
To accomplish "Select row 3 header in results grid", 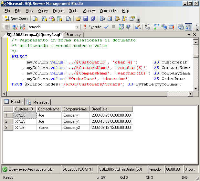I will pos(8,128).
